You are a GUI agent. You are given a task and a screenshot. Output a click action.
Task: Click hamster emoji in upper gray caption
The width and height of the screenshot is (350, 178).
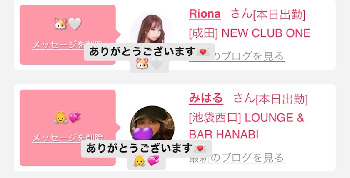(x=142, y=64)
